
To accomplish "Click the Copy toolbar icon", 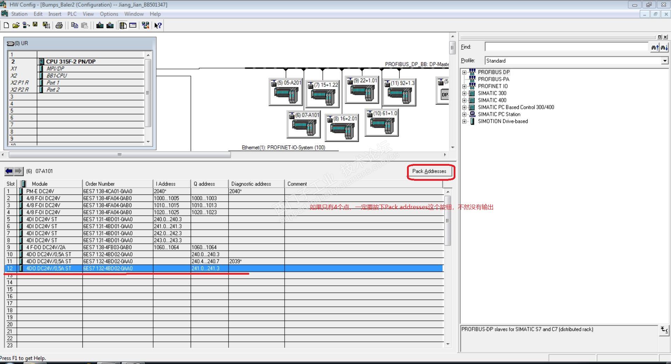I will point(74,25).
